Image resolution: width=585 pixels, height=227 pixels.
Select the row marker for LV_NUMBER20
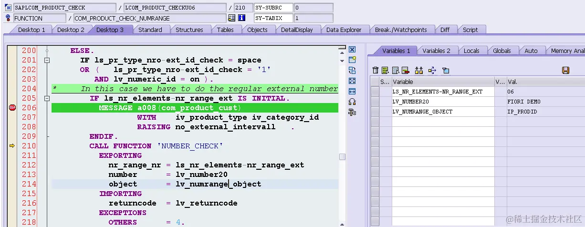[x=375, y=102]
